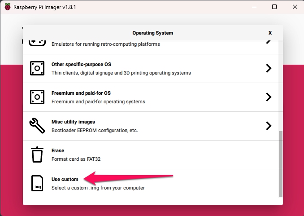Image resolution: width=304 pixels, height=216 pixels.
Task: Click the Freemium and paid-for OS disk icon
Action: click(x=37, y=97)
